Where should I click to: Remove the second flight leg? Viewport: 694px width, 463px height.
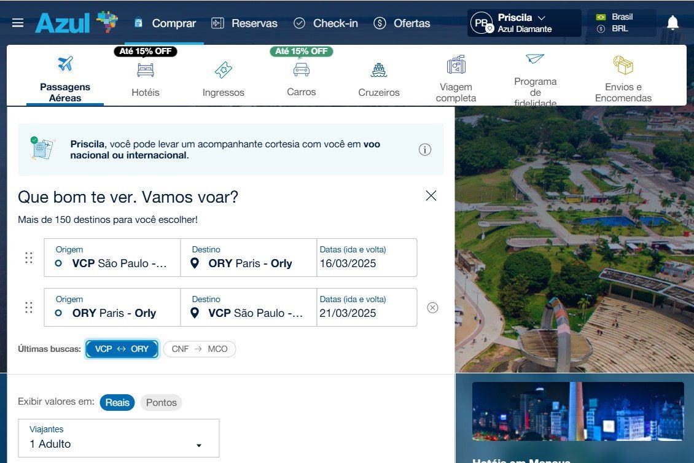point(432,308)
